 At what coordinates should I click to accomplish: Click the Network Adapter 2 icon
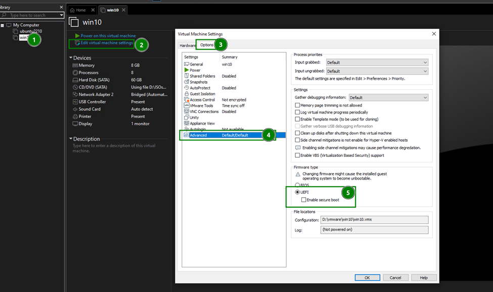click(x=75, y=94)
